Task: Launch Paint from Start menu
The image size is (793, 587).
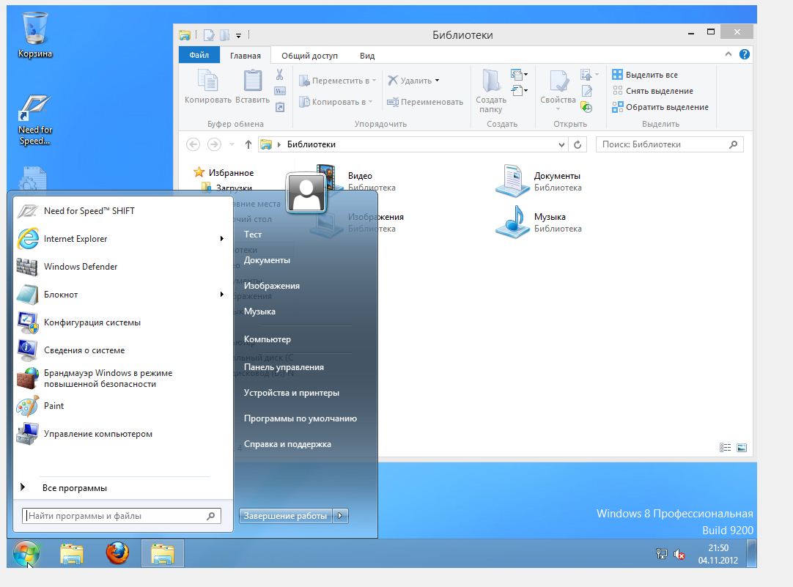Action: pyautogui.click(x=122, y=406)
